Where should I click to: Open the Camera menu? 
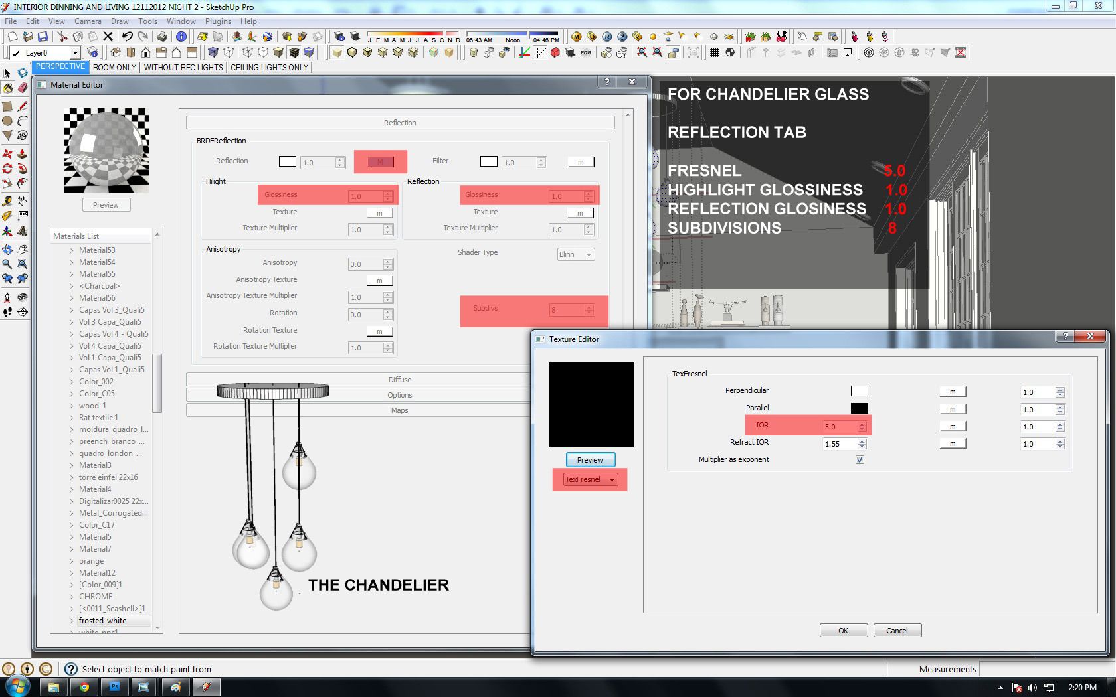pyautogui.click(x=88, y=21)
